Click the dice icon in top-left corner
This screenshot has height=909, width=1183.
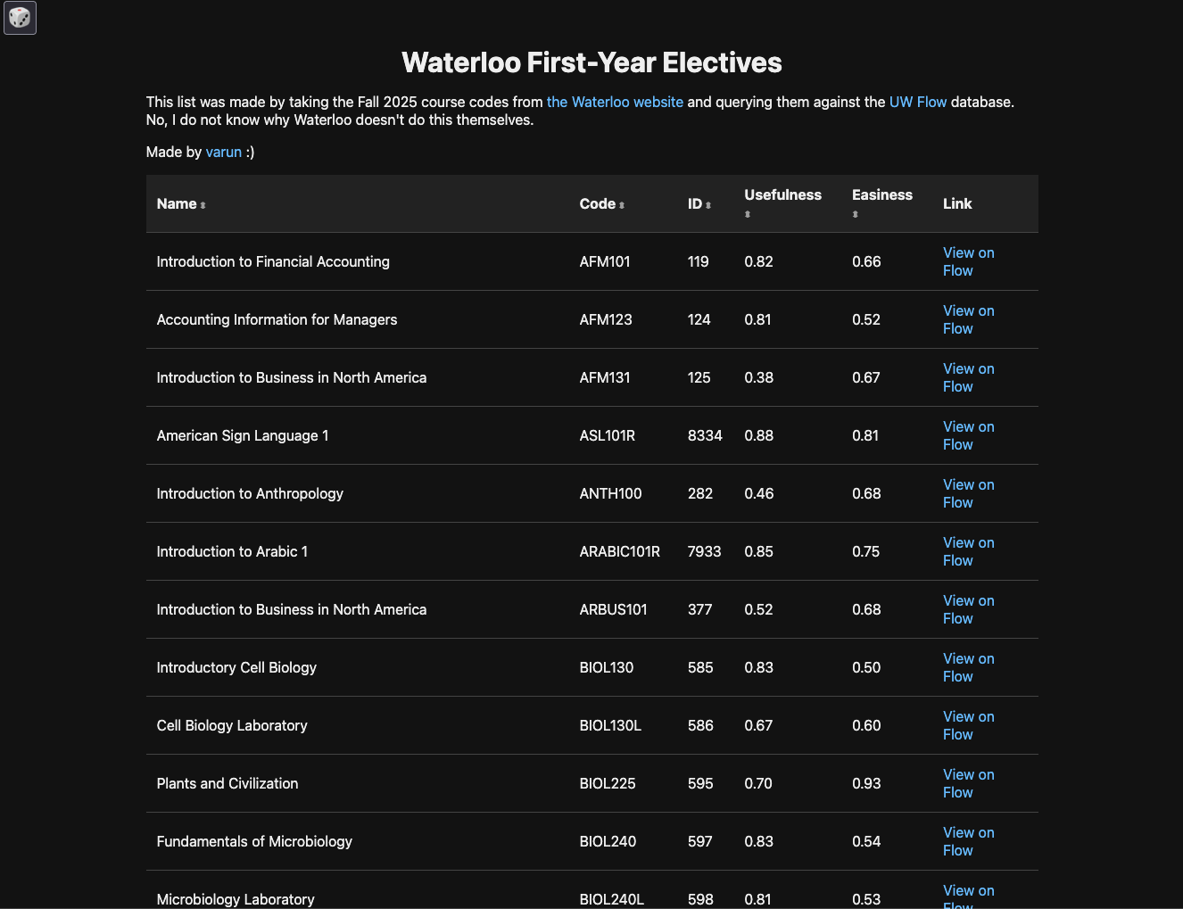coord(20,18)
